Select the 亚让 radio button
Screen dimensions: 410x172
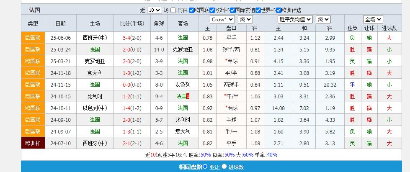[x=205, y=167]
